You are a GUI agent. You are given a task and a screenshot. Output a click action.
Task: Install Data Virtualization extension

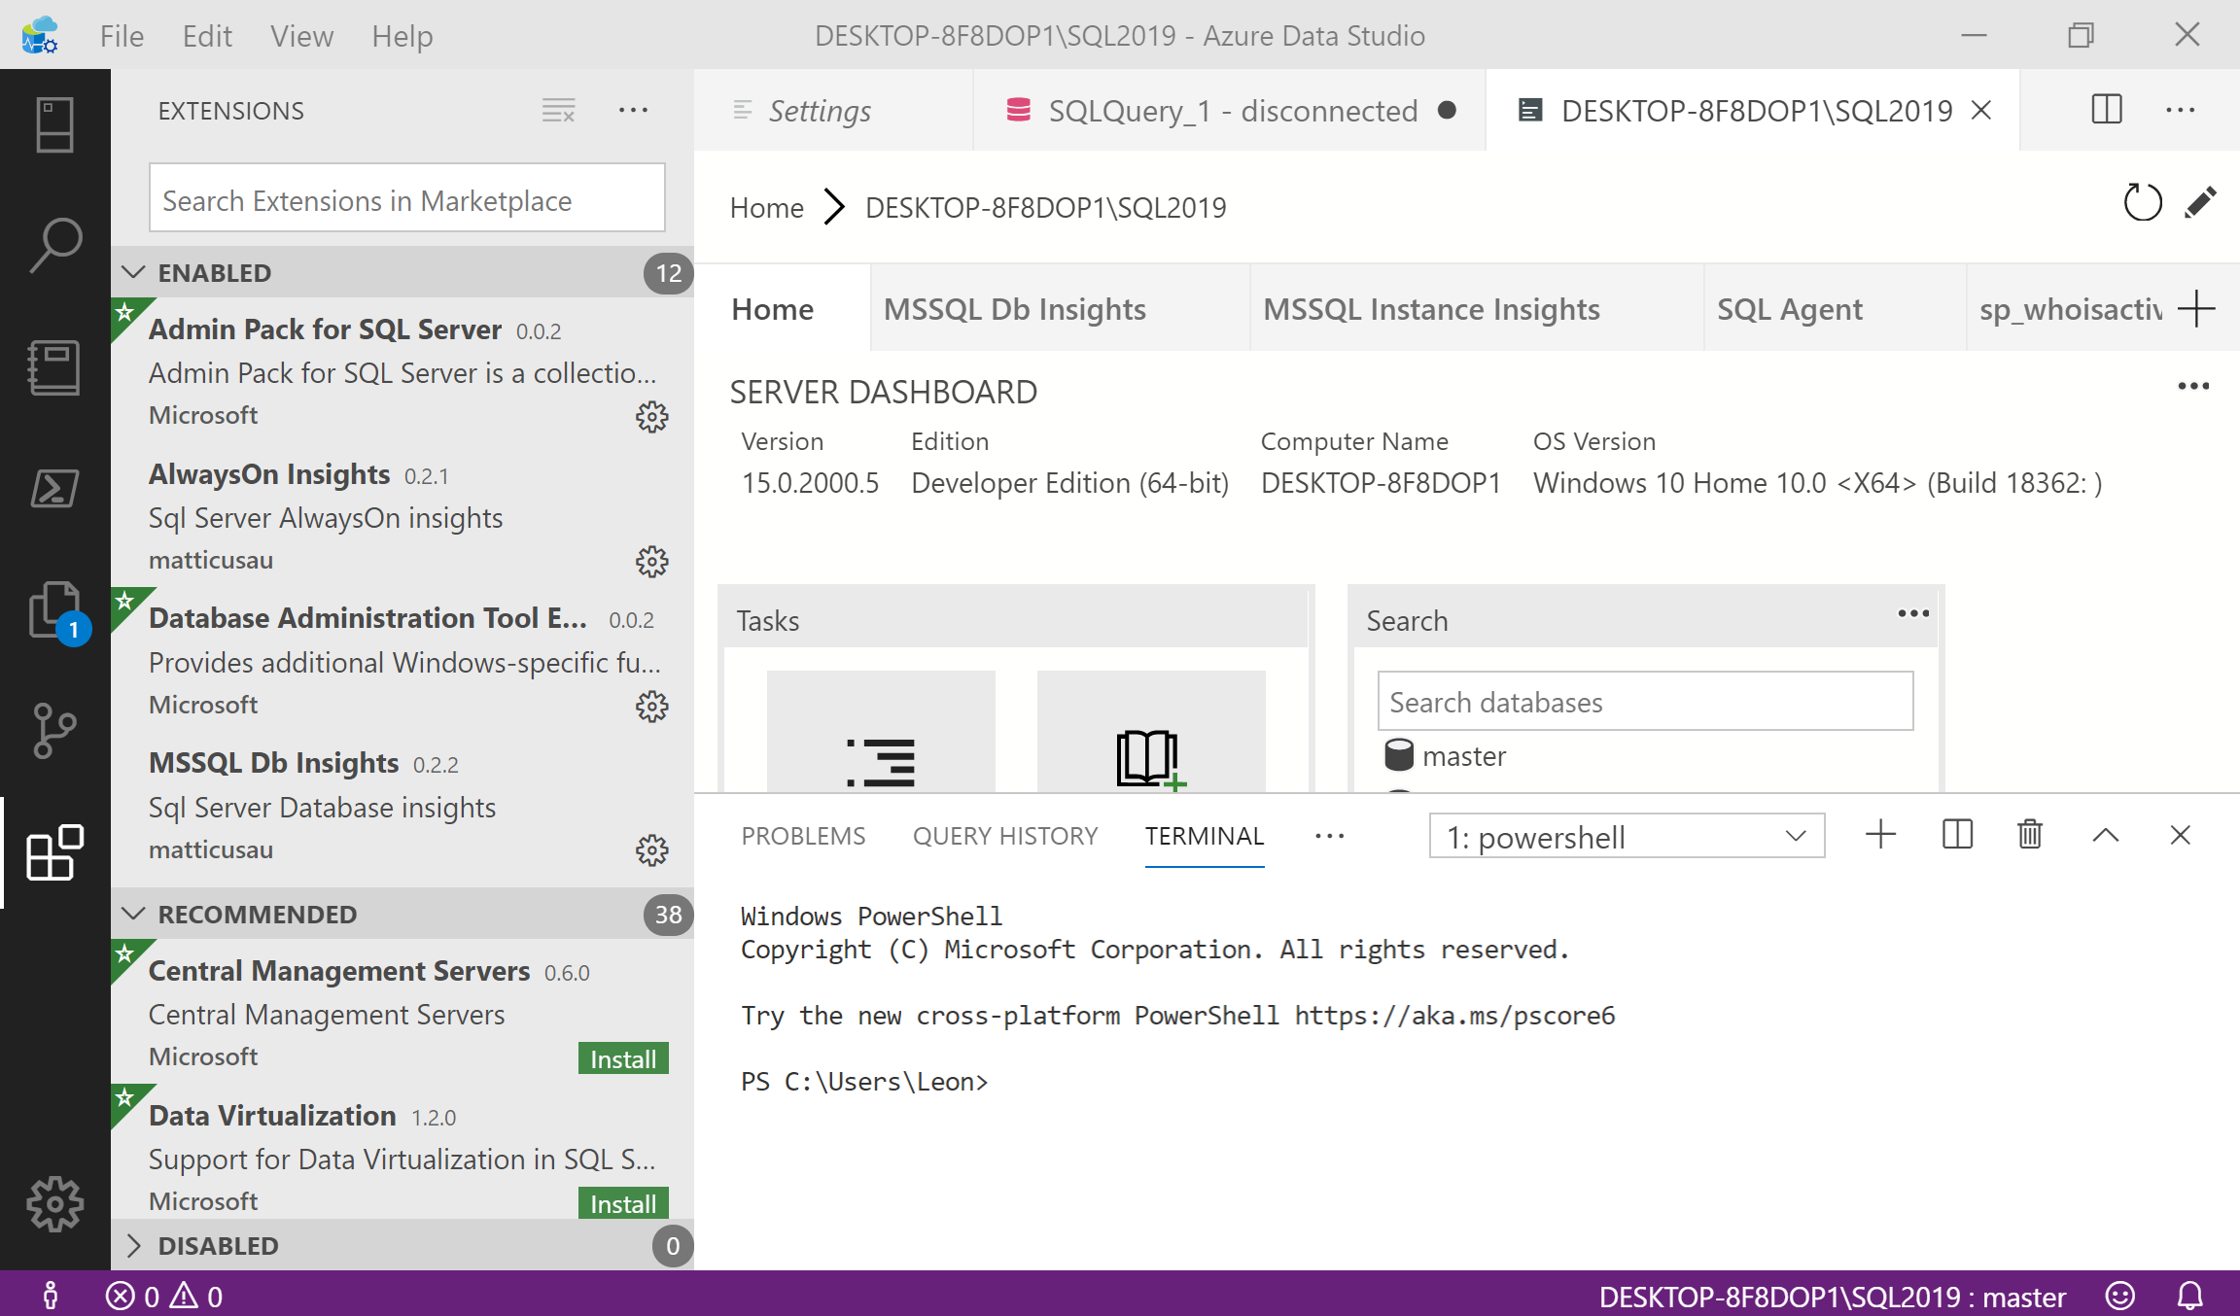(622, 1203)
